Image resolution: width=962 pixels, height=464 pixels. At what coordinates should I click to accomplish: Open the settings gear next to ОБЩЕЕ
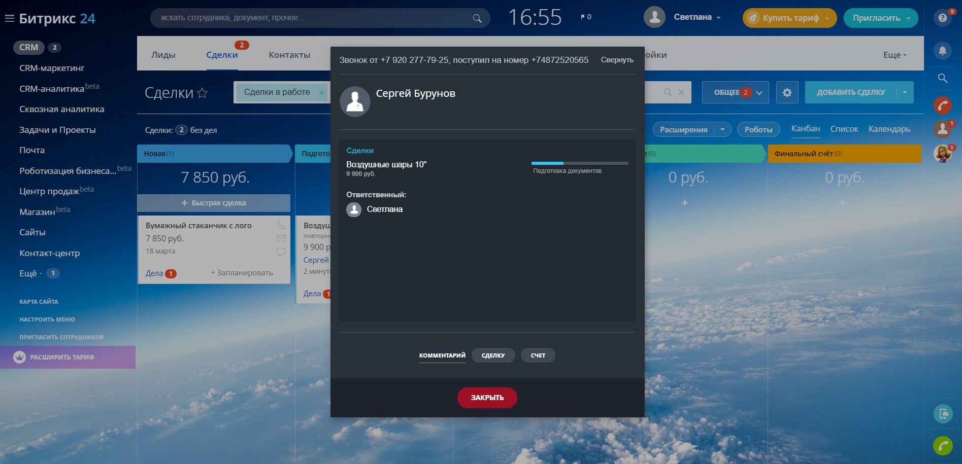(x=787, y=92)
